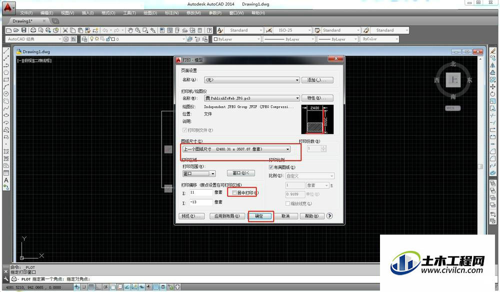
Task: Toggle object snap in status bar
Action: tap(113, 287)
